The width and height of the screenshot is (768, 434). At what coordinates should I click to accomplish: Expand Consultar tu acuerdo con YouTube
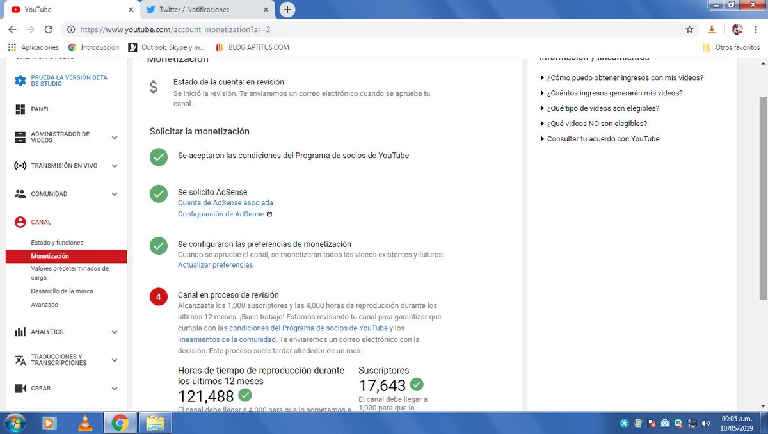(600, 139)
